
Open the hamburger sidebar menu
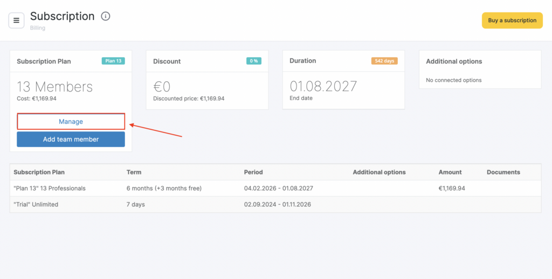point(16,20)
